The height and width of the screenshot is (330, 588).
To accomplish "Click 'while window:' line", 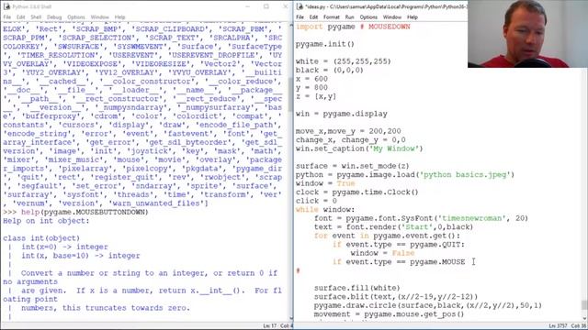I will pos(324,210).
